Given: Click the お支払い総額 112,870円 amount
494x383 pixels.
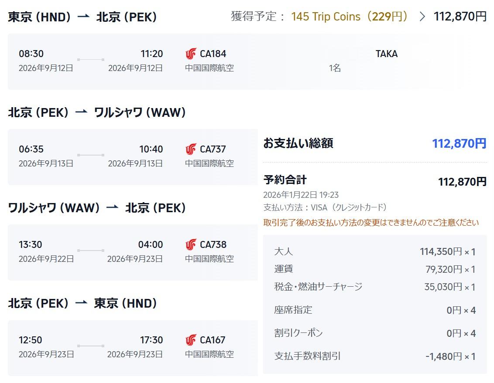Looking at the screenshot, I should coord(460,143).
